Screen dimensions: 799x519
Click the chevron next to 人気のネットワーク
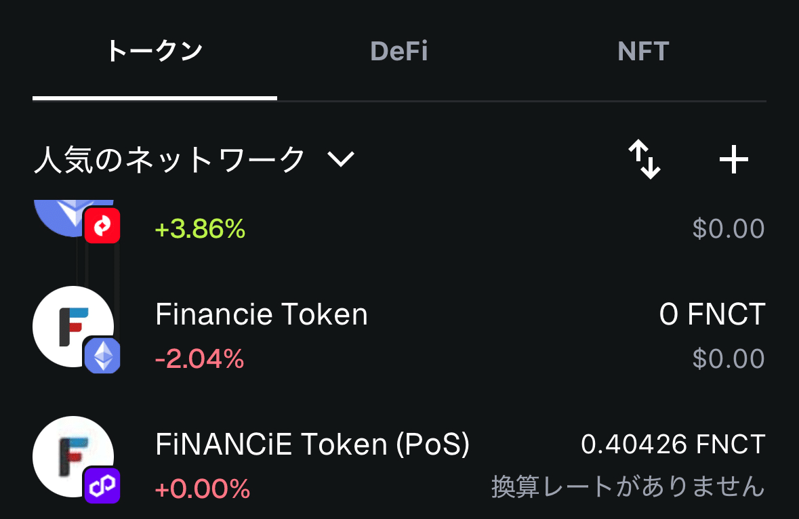click(342, 160)
